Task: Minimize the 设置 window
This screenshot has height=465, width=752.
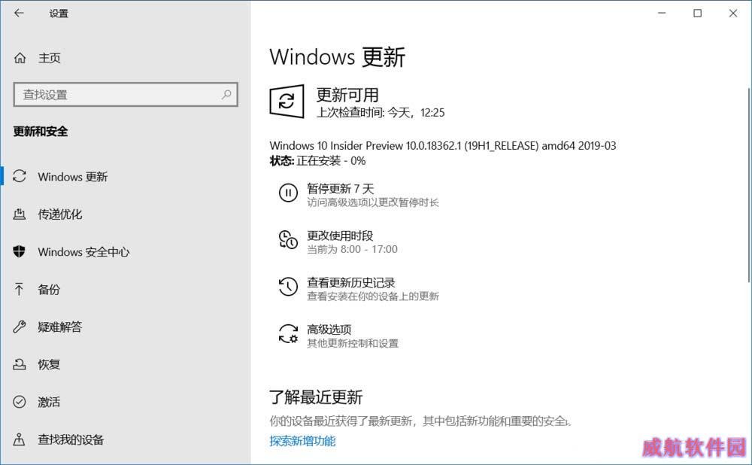Action: pyautogui.click(x=662, y=13)
